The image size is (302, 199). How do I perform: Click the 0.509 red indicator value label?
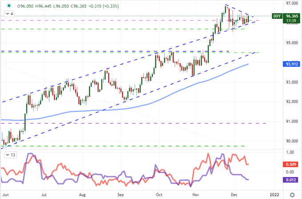coord(290,165)
